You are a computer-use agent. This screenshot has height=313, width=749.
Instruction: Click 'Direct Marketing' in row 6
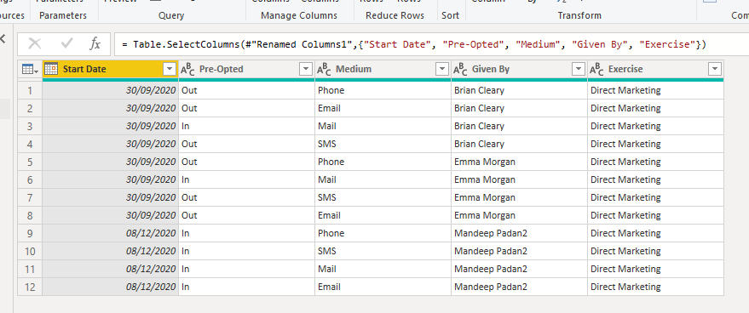pos(625,179)
